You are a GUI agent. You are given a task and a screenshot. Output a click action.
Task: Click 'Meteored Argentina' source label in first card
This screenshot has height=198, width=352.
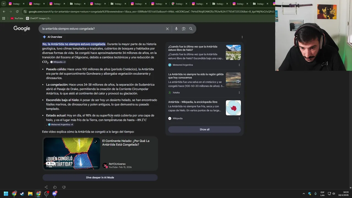tap(183, 65)
